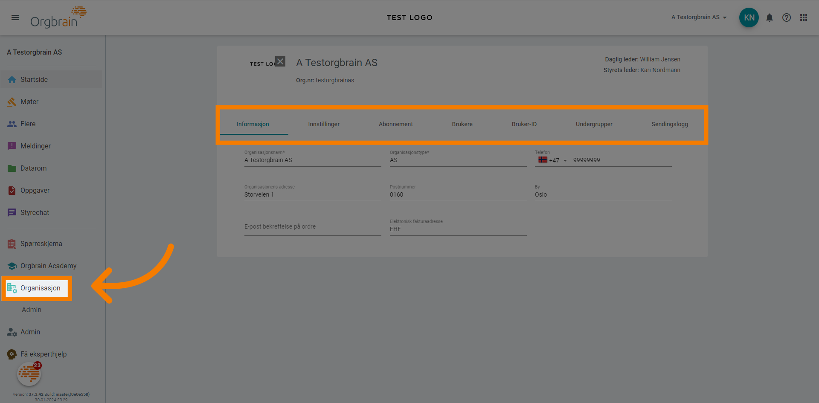Click the help question mark icon
This screenshot has height=403, width=819.
click(x=787, y=17)
